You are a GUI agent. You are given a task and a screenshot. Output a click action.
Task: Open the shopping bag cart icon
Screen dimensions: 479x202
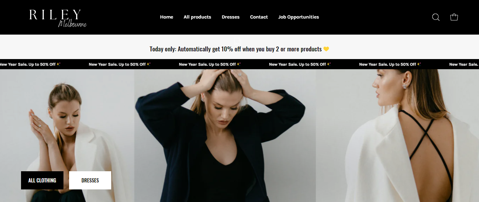pos(454,17)
